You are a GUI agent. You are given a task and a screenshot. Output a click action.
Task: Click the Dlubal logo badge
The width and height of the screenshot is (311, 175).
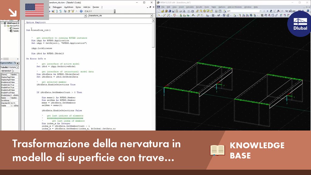click(299, 24)
